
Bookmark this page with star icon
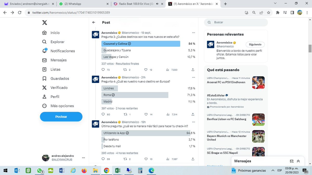tap(269, 12)
